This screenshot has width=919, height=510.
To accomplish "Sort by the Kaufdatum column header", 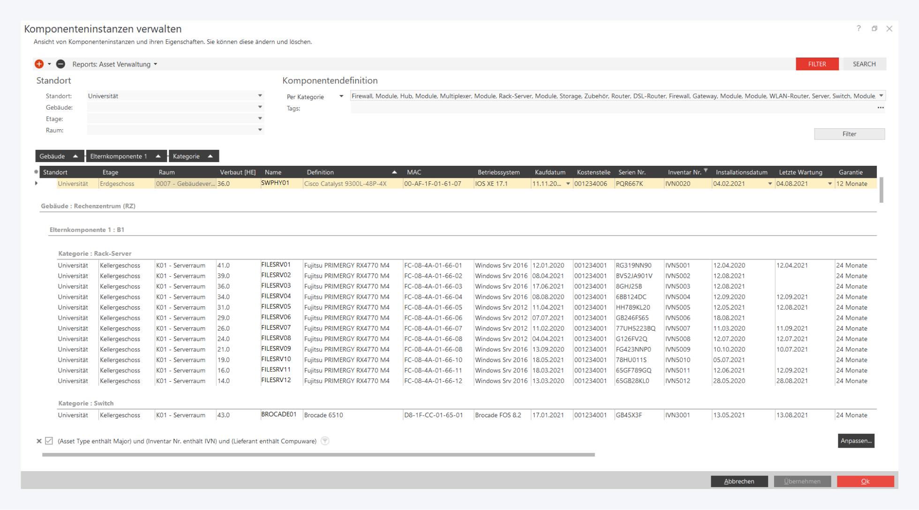I will (x=550, y=172).
